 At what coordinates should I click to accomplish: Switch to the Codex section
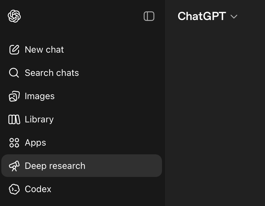(38, 189)
